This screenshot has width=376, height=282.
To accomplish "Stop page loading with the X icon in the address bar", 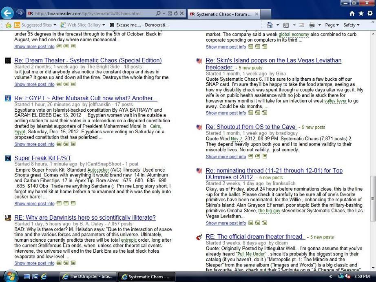I will click(x=182, y=13).
